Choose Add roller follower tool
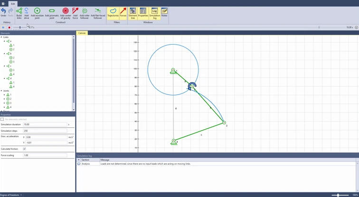The image size is (359, 197). [x=85, y=13]
